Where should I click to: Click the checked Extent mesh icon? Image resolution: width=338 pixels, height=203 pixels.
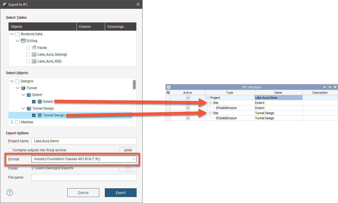tap(40, 102)
